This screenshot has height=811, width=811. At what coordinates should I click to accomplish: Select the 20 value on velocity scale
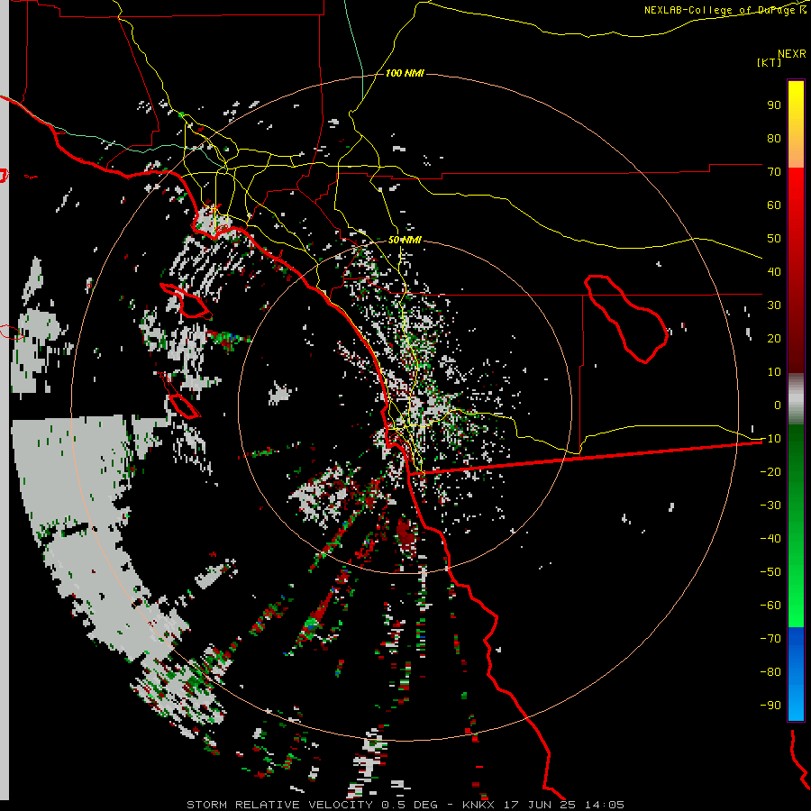774,338
